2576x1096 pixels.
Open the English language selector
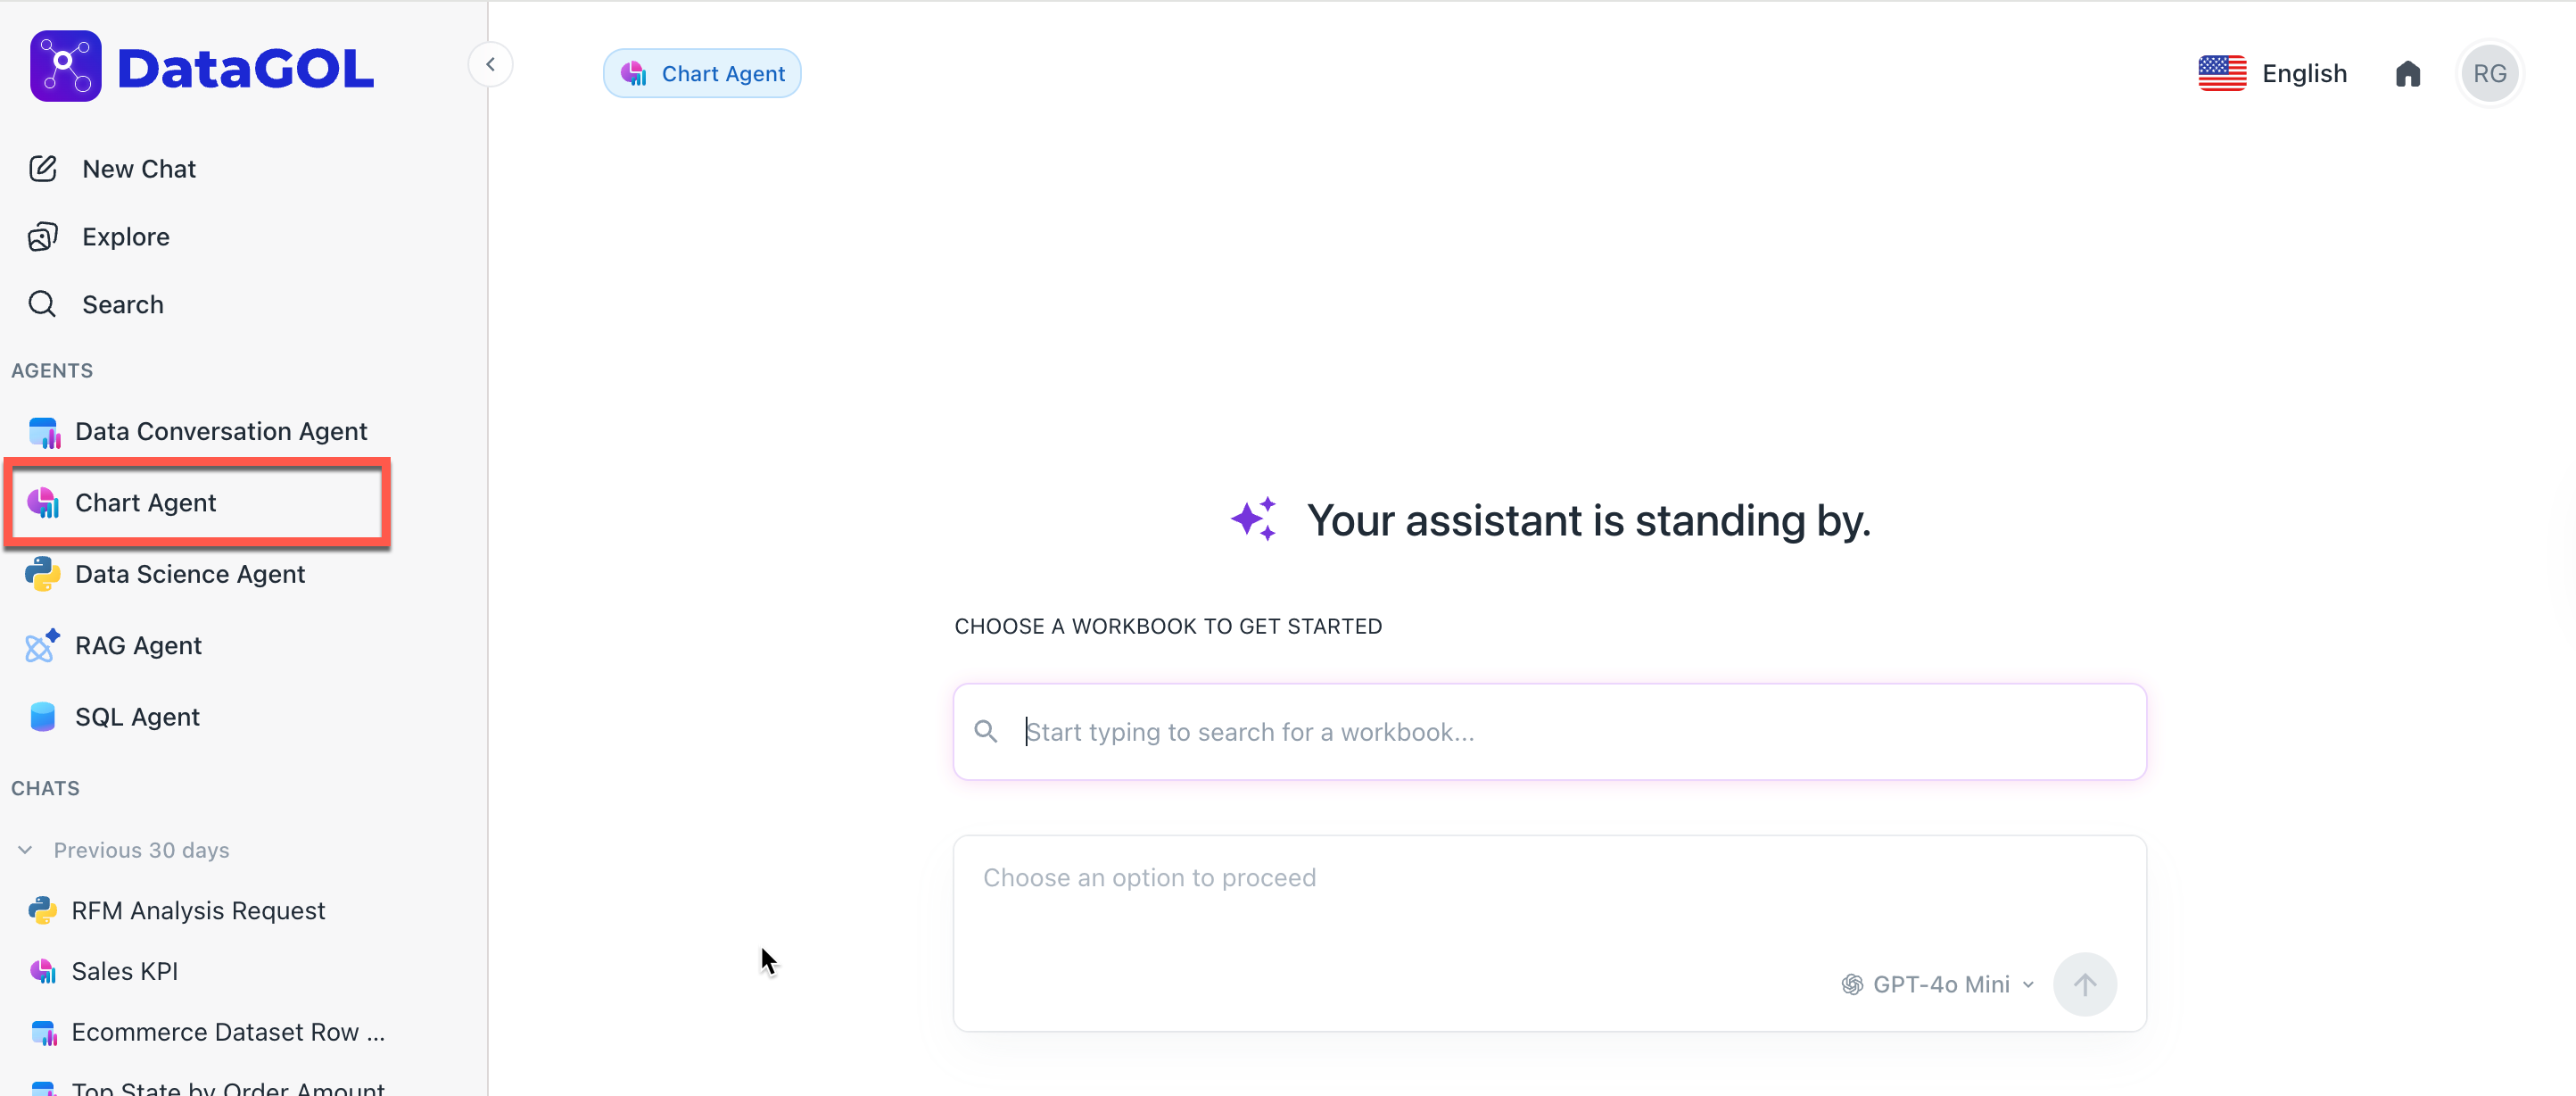pyautogui.click(x=2272, y=74)
